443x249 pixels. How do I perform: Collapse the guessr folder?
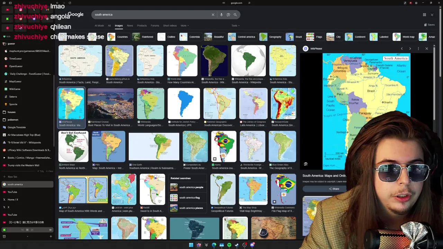pos(11,44)
